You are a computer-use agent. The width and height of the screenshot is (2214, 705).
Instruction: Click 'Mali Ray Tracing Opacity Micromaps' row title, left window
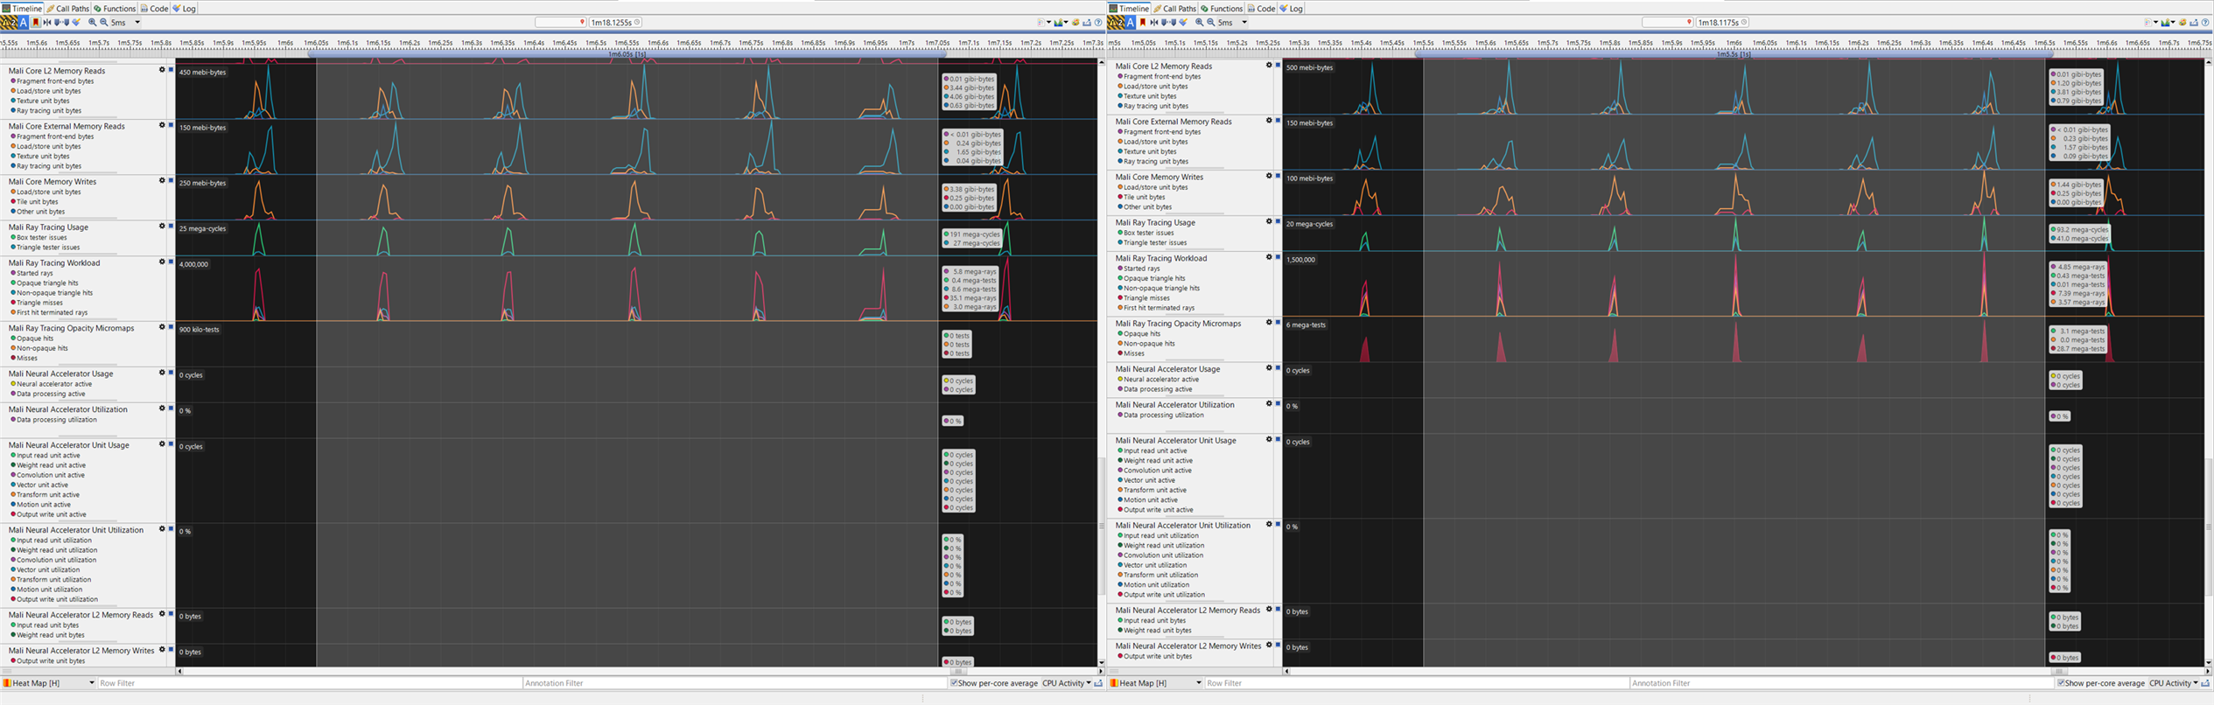72,328
